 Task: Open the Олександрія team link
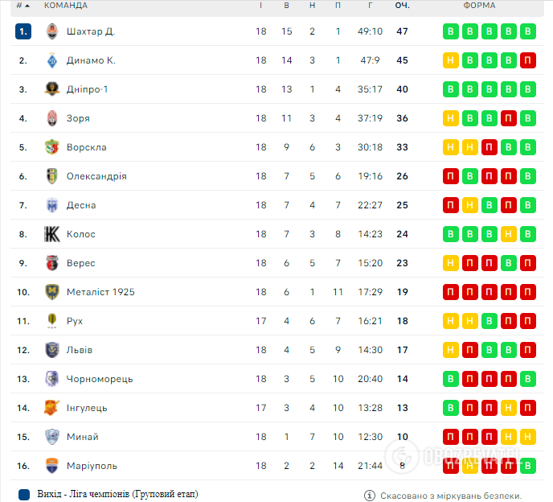pos(97,176)
